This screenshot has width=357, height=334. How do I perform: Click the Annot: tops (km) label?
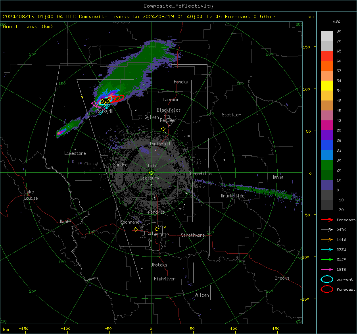(28, 27)
